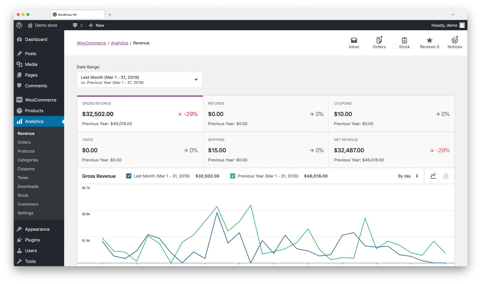The image size is (481, 284).
Task: Open user avatar next to Howdy, demo
Action: coord(462,25)
